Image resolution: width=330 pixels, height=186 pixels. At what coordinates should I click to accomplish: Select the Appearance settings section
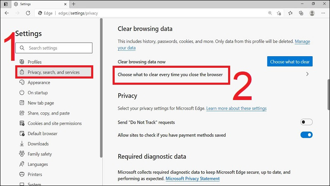39,83
